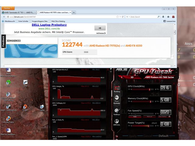Open the Origin desktop shortcut

25,107
